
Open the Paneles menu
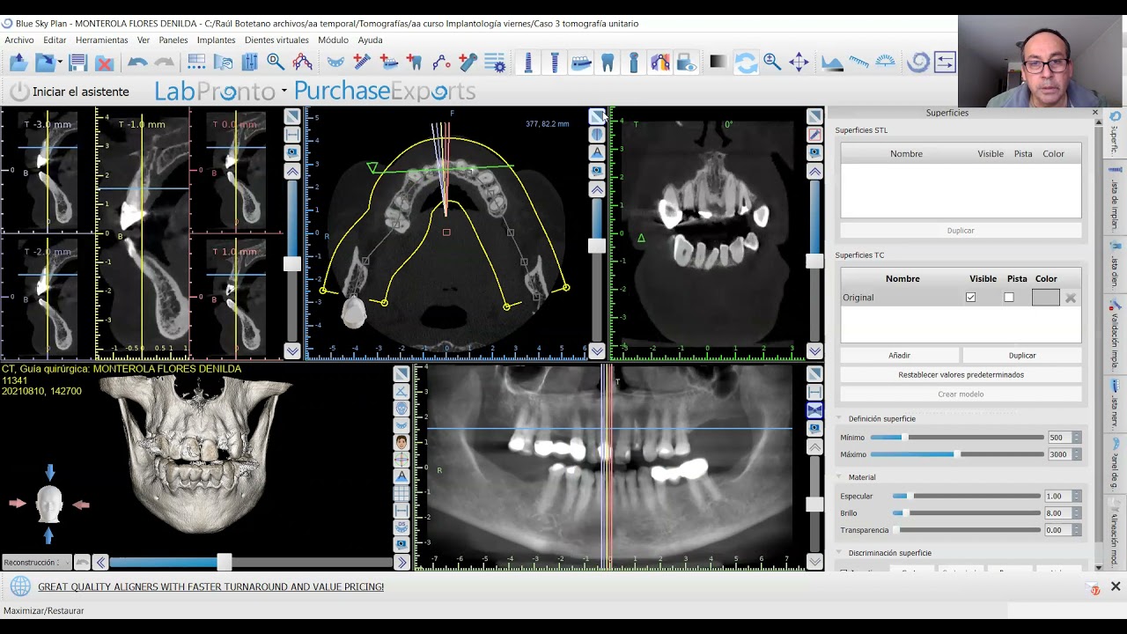[x=173, y=40]
